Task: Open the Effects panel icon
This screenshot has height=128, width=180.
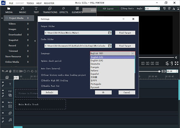Action: (x=64, y=10)
